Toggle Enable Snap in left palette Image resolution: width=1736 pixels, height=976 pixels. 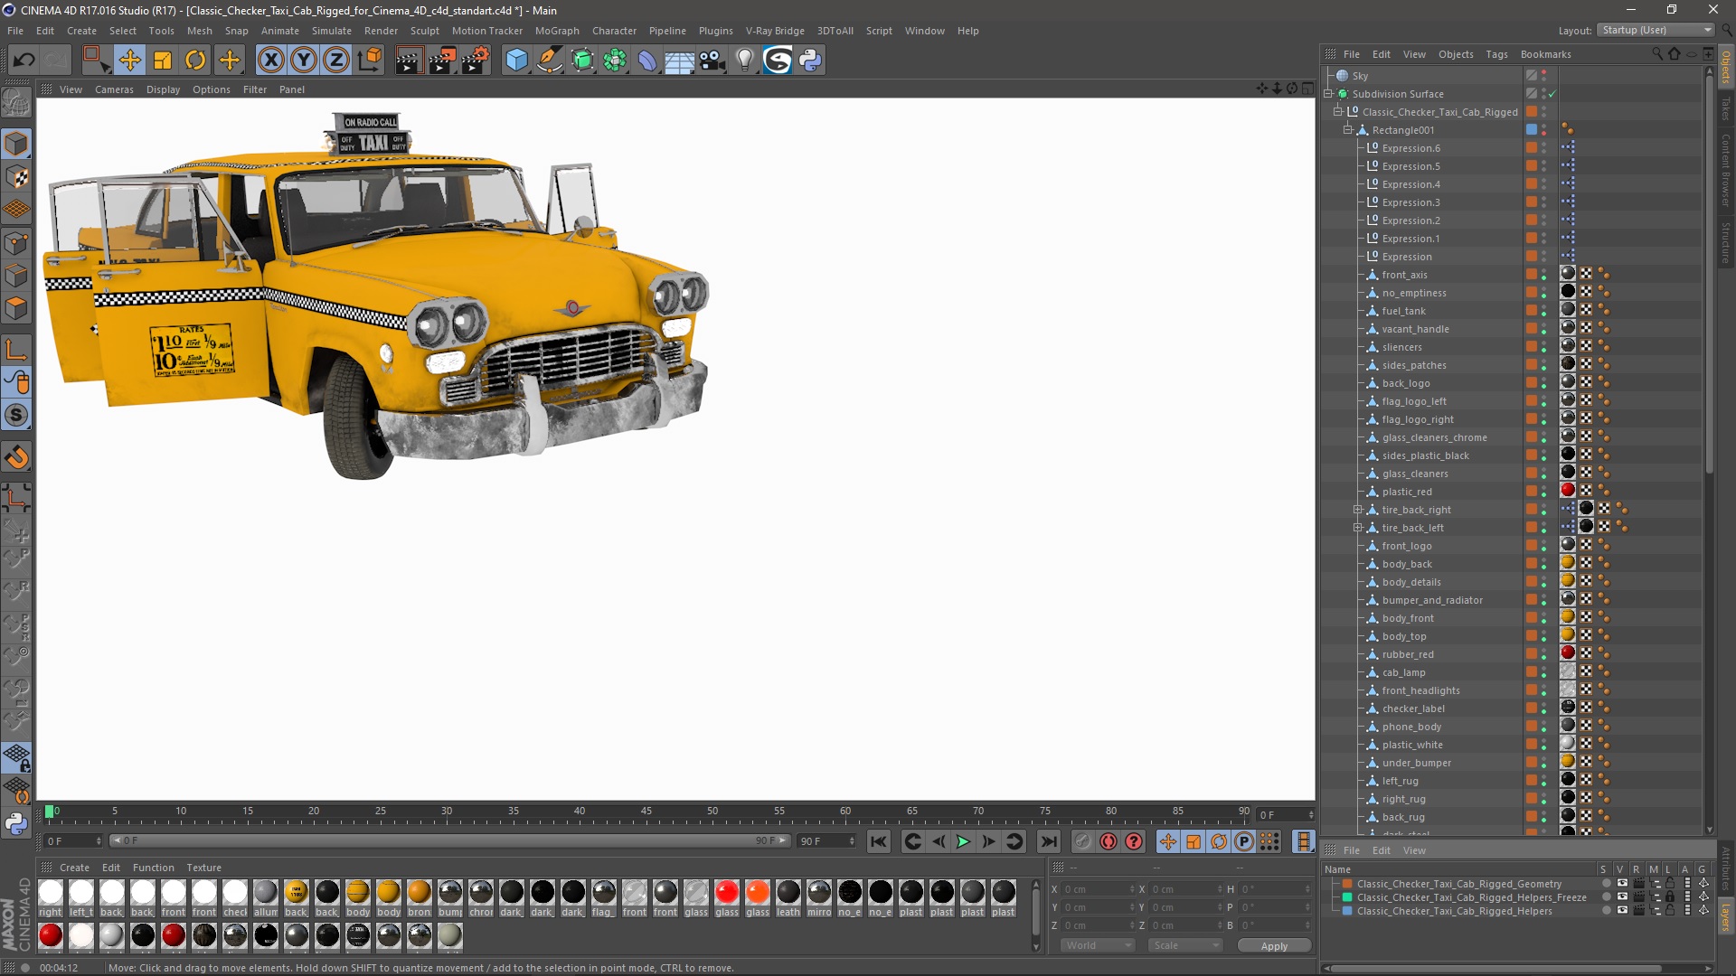pyautogui.click(x=16, y=416)
